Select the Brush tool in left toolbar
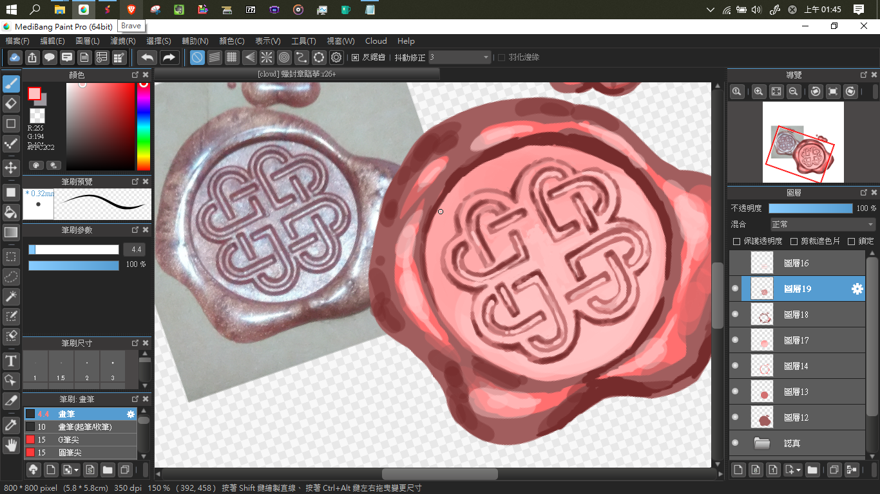 tap(11, 84)
